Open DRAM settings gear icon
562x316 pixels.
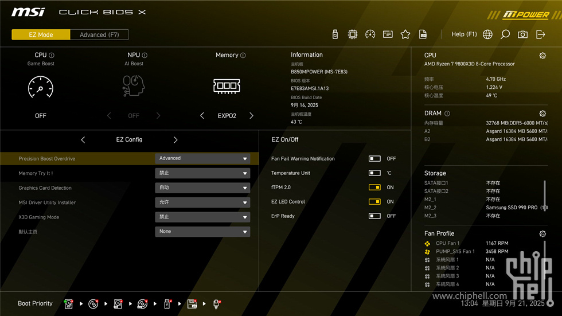[x=543, y=114]
